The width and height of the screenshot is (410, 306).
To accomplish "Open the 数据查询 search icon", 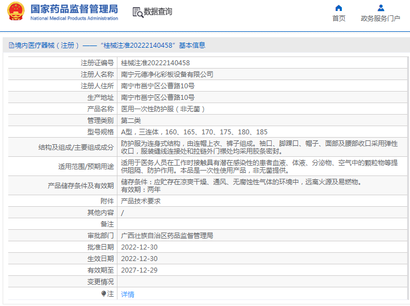I will (x=138, y=12).
